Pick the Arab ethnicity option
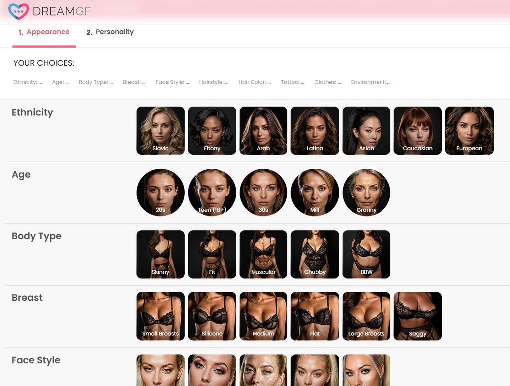 [x=263, y=131]
